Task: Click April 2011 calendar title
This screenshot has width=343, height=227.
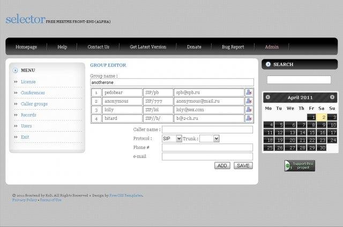Action: 300,97
